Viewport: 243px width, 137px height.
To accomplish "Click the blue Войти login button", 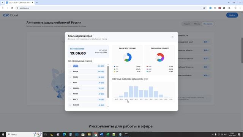I will click(232, 15).
